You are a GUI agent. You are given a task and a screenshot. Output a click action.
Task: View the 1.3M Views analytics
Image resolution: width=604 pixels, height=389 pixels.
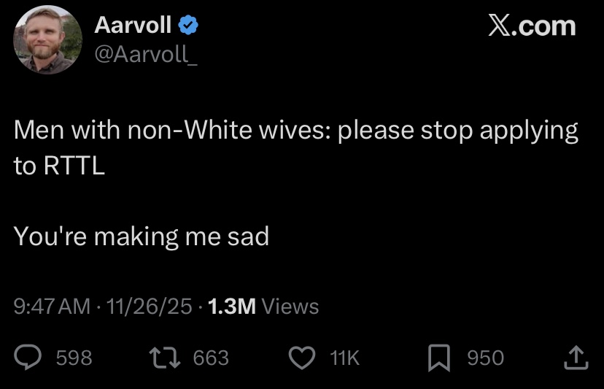click(263, 306)
